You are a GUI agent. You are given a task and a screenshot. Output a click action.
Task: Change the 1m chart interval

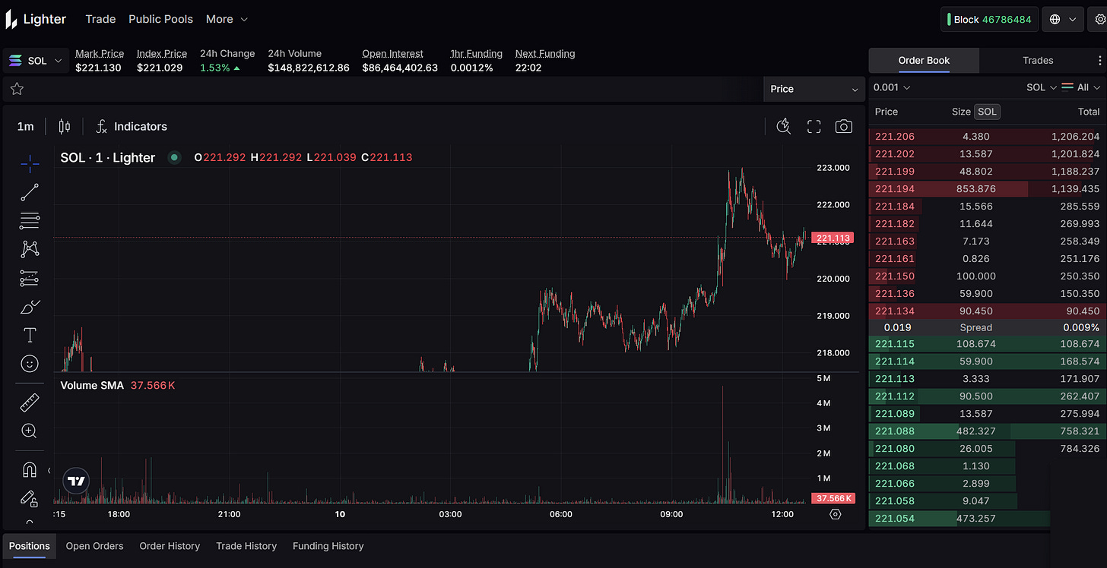(25, 126)
